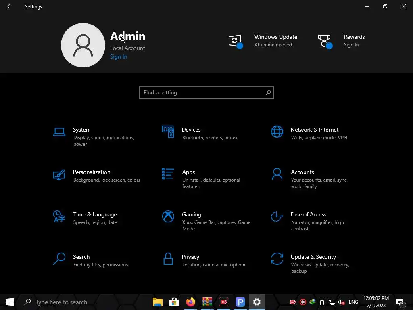413x310 pixels.
Task: Launch Firefox from the taskbar
Action: (x=190, y=302)
